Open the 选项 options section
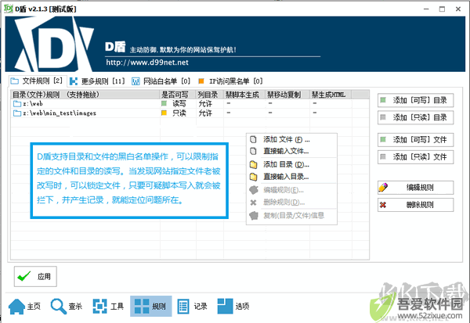This screenshot has width=470, height=323. [x=233, y=307]
